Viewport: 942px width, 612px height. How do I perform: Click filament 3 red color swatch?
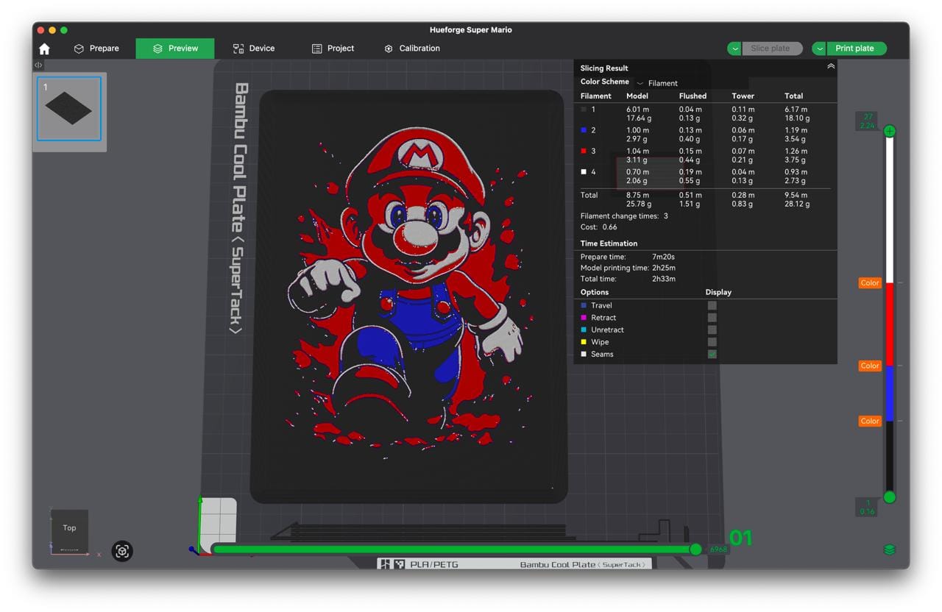pos(584,151)
